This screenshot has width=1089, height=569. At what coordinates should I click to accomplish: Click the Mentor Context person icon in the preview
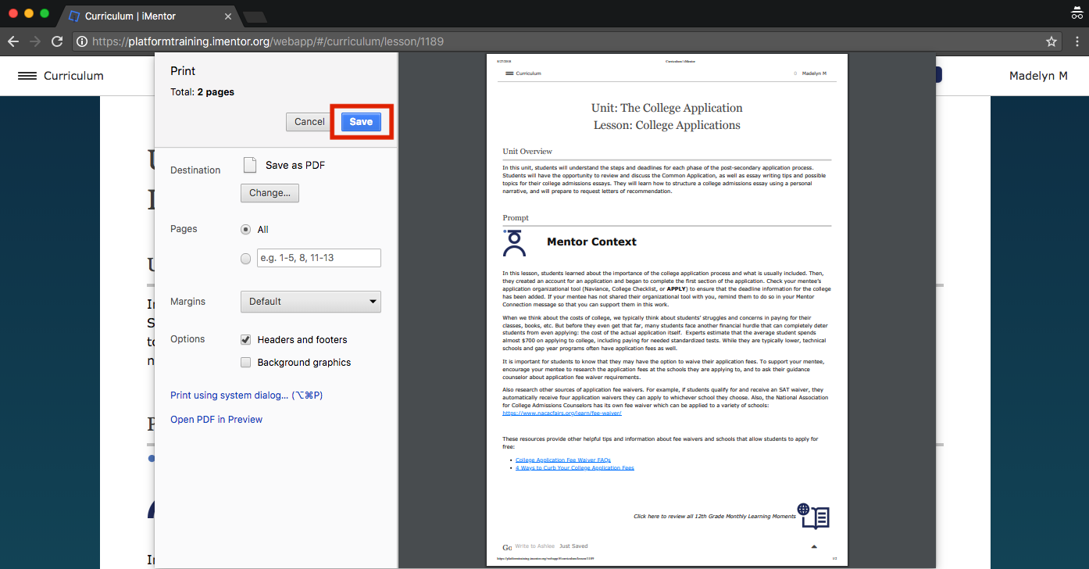coord(514,243)
